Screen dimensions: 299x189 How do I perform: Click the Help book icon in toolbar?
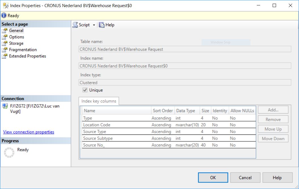pyautogui.click(x=102, y=25)
